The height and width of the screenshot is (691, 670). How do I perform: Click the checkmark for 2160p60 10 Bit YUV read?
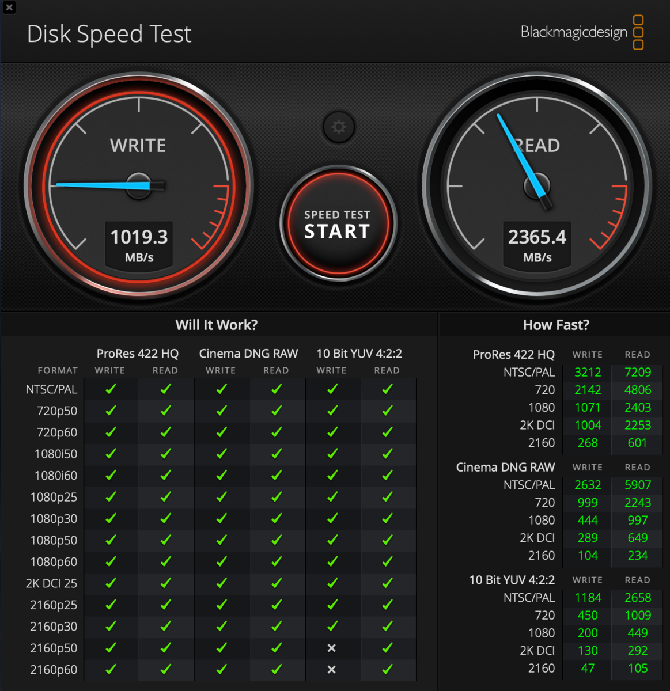coord(387,670)
